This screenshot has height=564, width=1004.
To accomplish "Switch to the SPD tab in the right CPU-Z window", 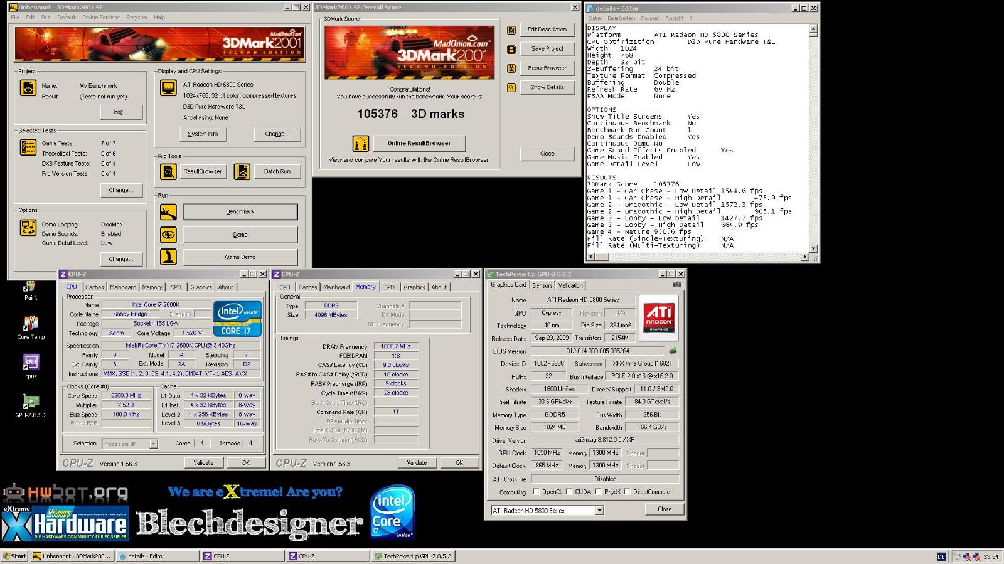I will coord(390,287).
